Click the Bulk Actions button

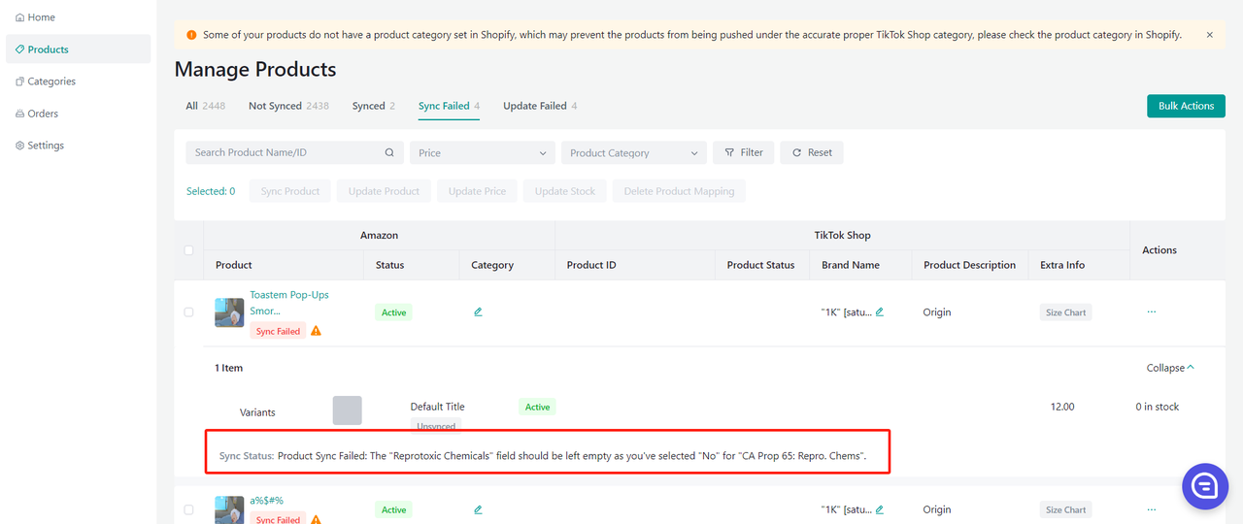point(1185,106)
